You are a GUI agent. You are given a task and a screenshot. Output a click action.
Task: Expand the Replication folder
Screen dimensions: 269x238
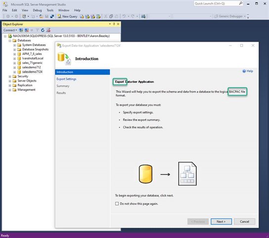point(10,85)
